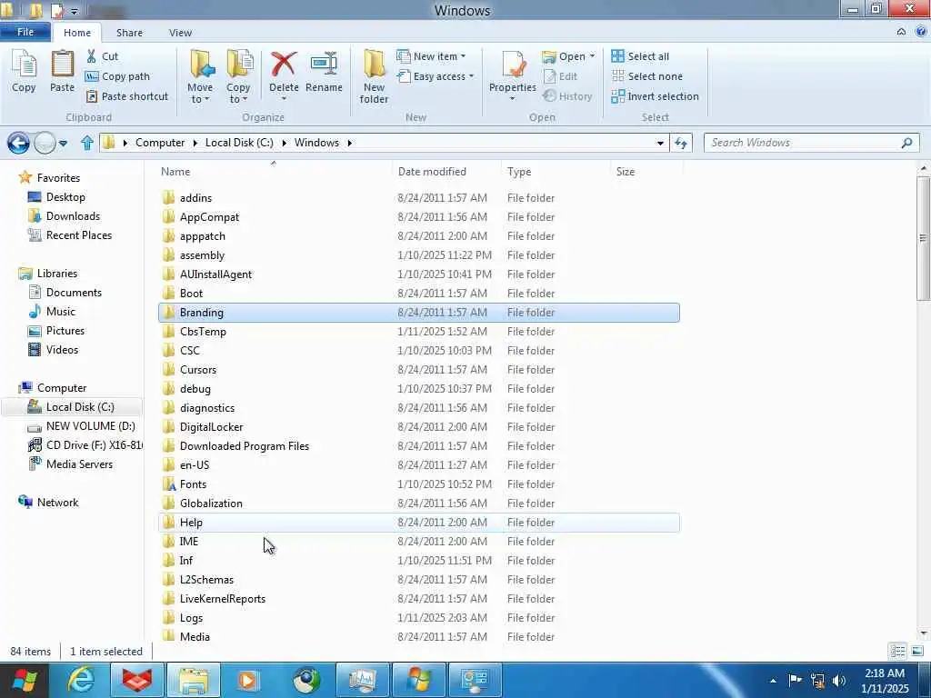The width and height of the screenshot is (931, 698).
Task: Open Internet Explorer from taskbar
Action: 81,680
